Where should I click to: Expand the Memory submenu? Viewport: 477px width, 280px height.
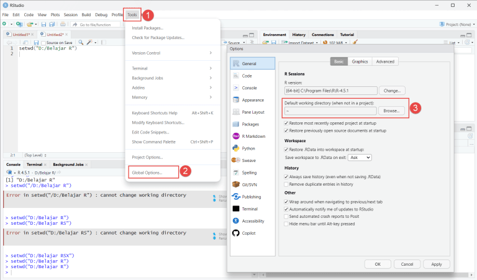click(172, 97)
